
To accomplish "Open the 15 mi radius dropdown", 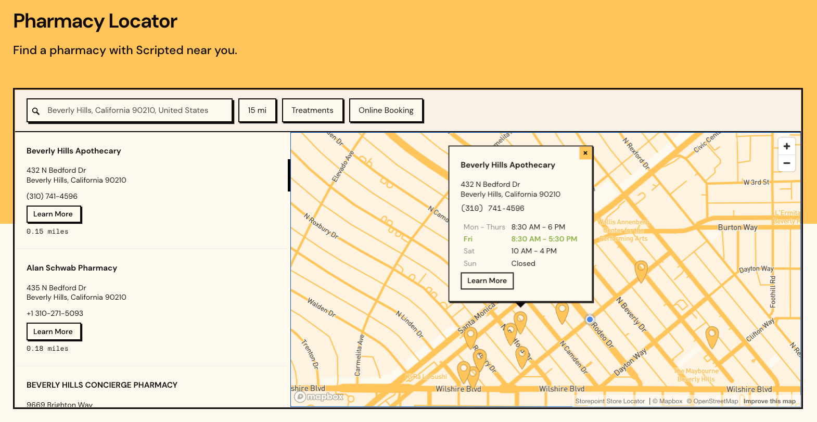I will (x=257, y=110).
